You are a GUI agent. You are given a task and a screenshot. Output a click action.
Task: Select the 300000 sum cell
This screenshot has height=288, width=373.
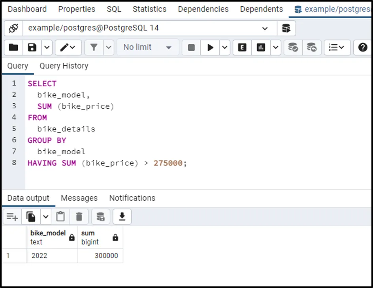(100, 256)
